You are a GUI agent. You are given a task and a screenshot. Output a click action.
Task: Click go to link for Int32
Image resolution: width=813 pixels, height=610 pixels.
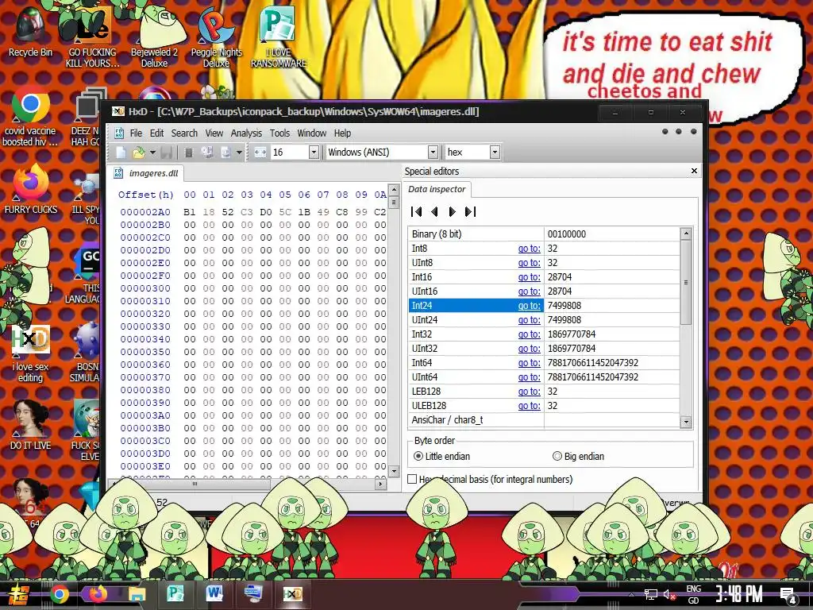529,334
